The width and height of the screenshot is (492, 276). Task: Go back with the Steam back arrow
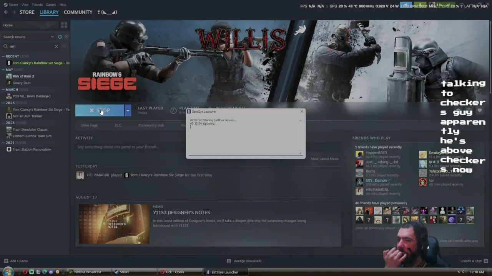(x=6, y=12)
